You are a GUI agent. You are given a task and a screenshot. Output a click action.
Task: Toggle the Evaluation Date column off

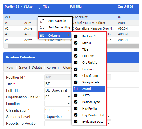(76, 122)
